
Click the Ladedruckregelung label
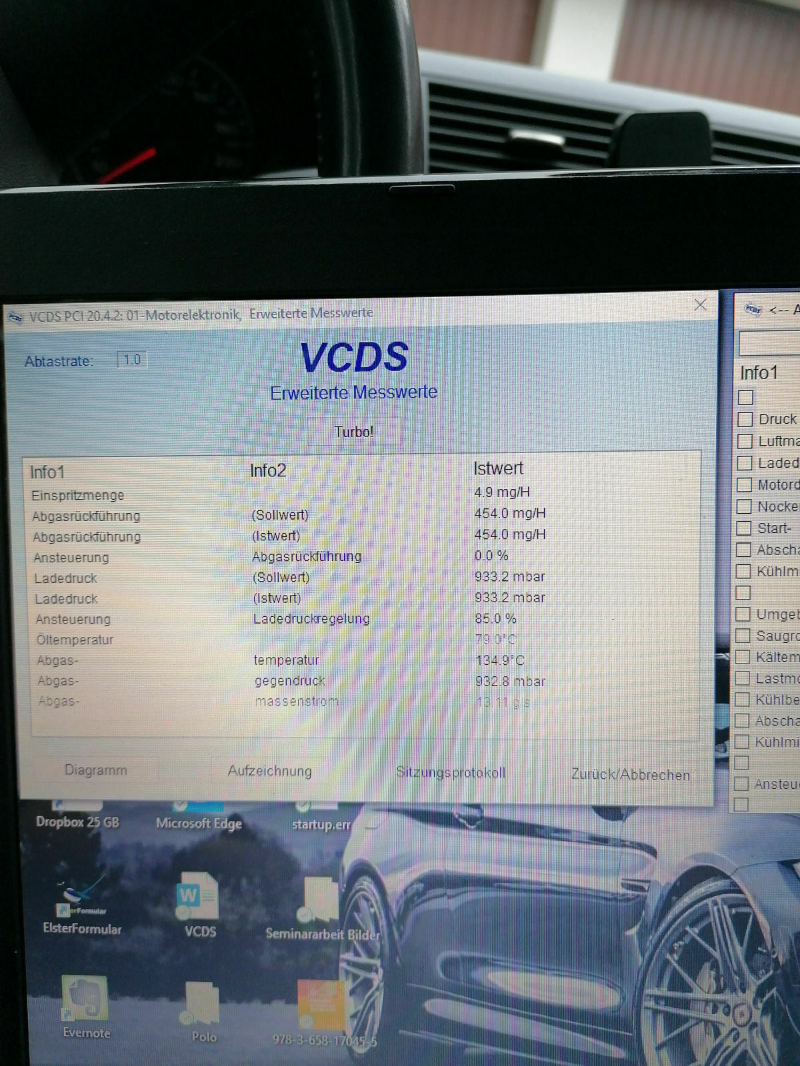[311, 618]
